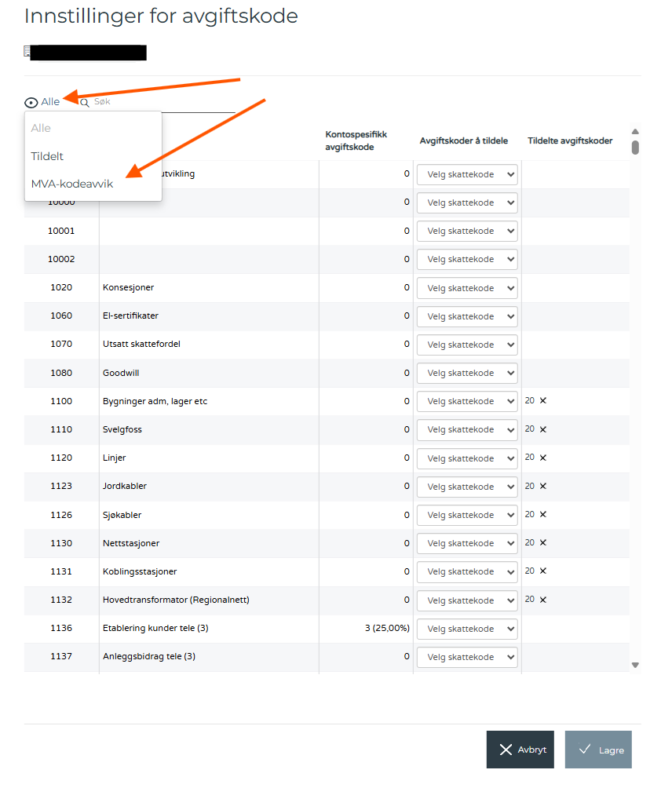Click the Avbryt button
Image resolution: width=661 pixels, height=788 pixels.
click(520, 750)
